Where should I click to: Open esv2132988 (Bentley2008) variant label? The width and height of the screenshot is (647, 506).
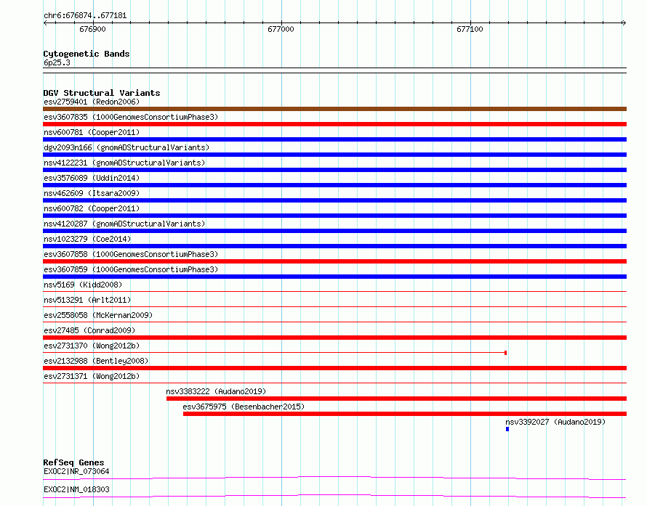(x=96, y=361)
